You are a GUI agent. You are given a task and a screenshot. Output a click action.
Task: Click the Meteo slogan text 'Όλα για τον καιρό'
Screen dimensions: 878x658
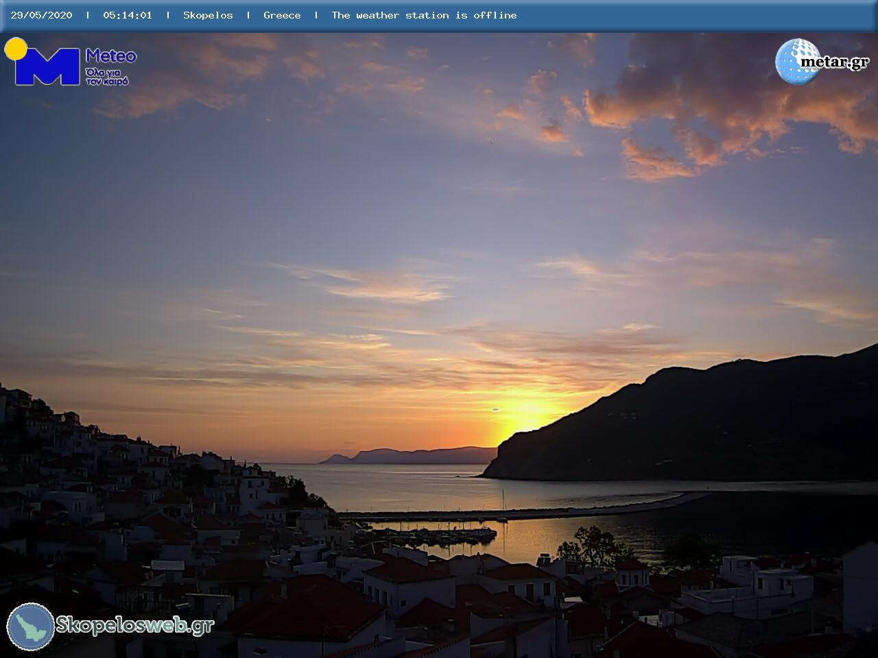point(107,76)
